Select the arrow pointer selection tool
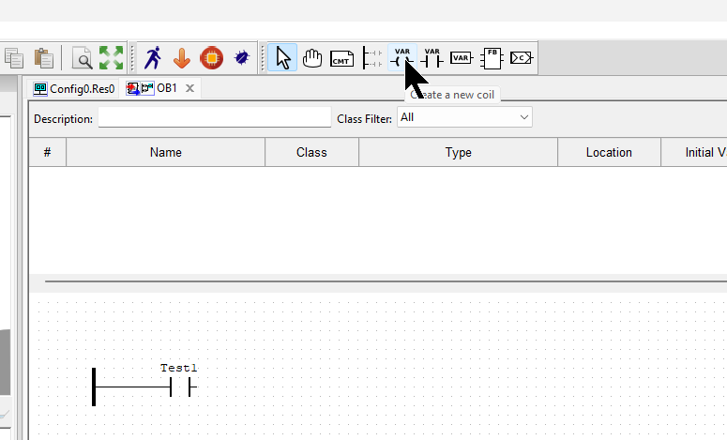Screen dimensions: 727x440 click(x=283, y=58)
